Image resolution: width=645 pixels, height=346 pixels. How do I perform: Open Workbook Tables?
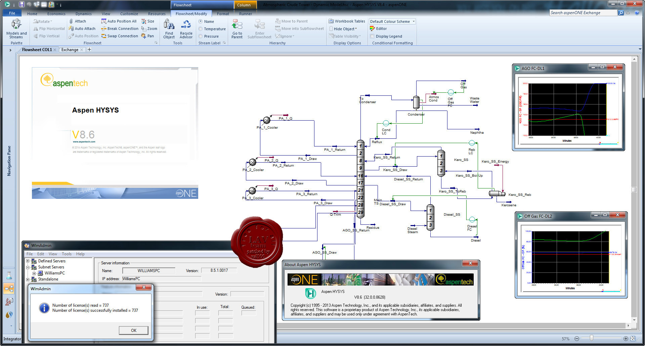pyautogui.click(x=347, y=21)
